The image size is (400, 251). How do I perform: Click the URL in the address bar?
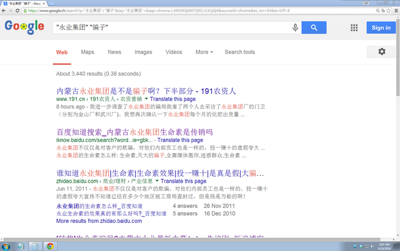(x=158, y=11)
